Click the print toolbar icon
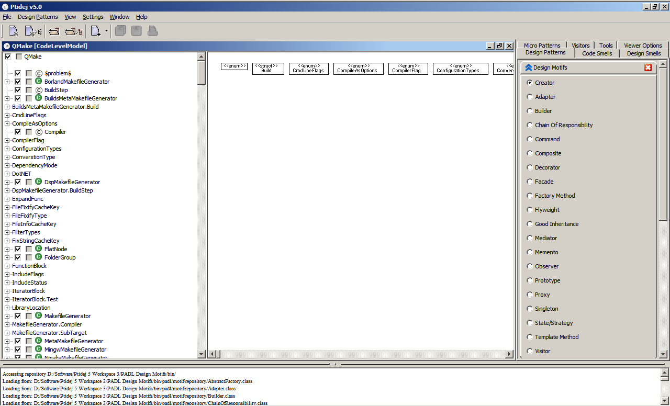 (x=152, y=30)
